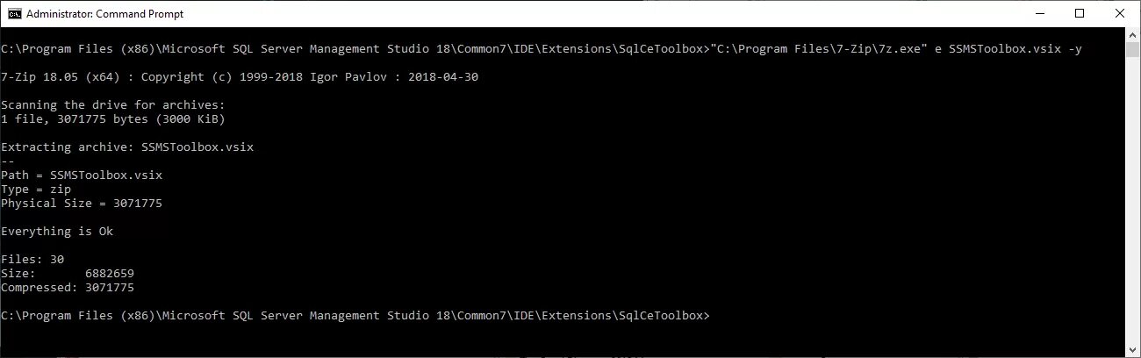Close the Administrator Command Prompt window
Viewport: 1141px width, 358px height.
(1120, 13)
